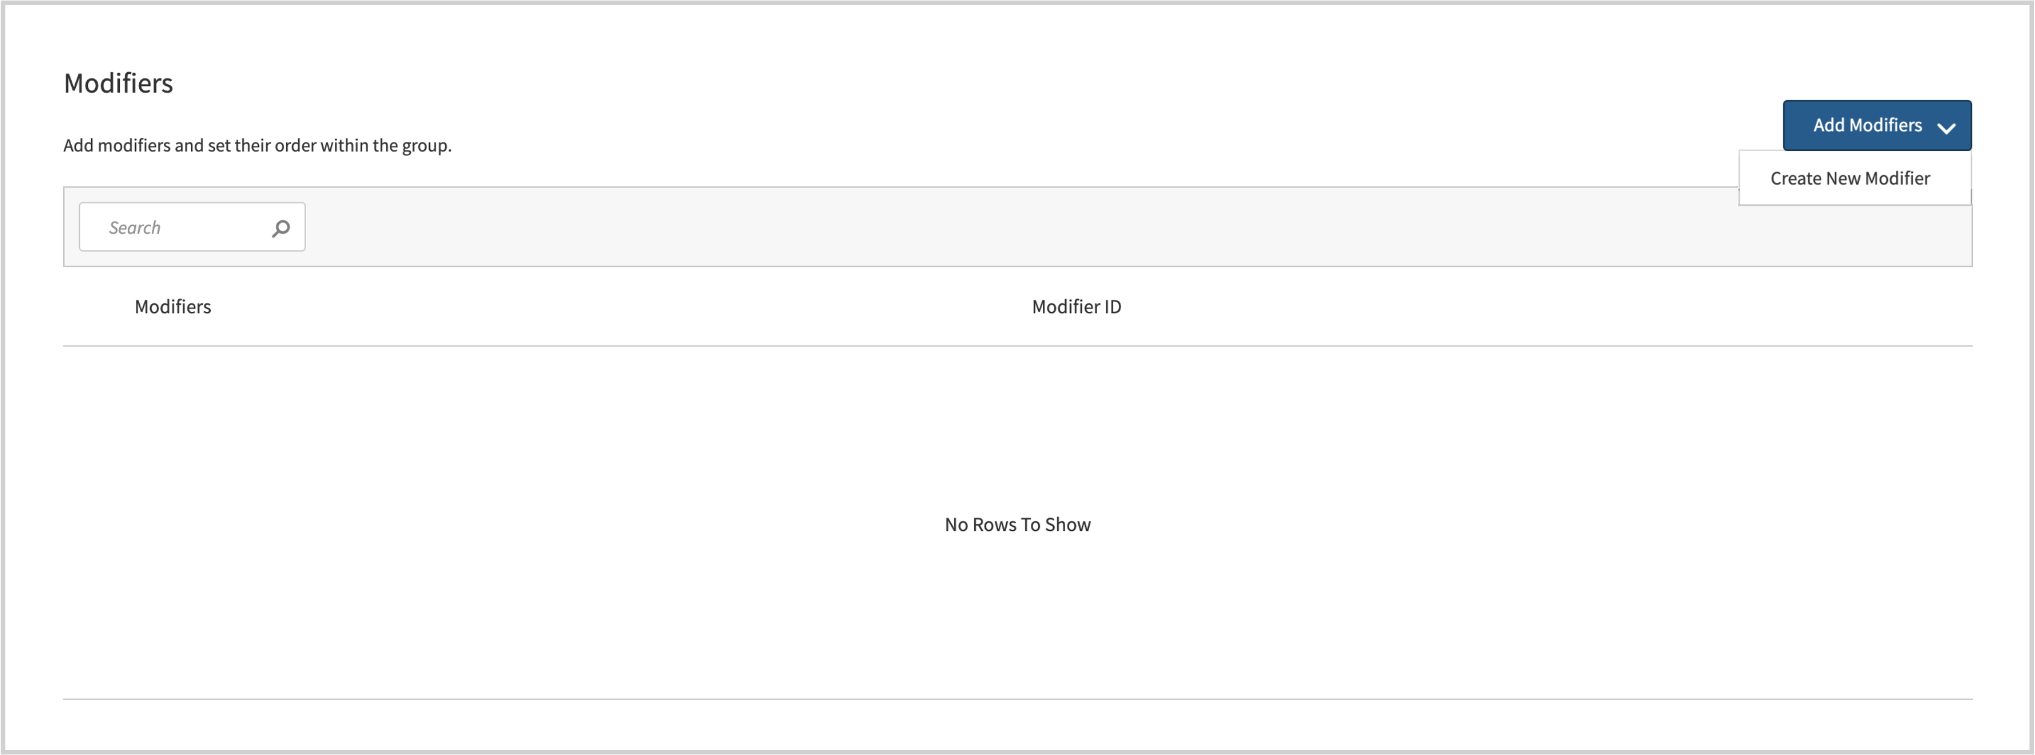
Task: Click the No Rows To Show message
Action: point(1017,524)
